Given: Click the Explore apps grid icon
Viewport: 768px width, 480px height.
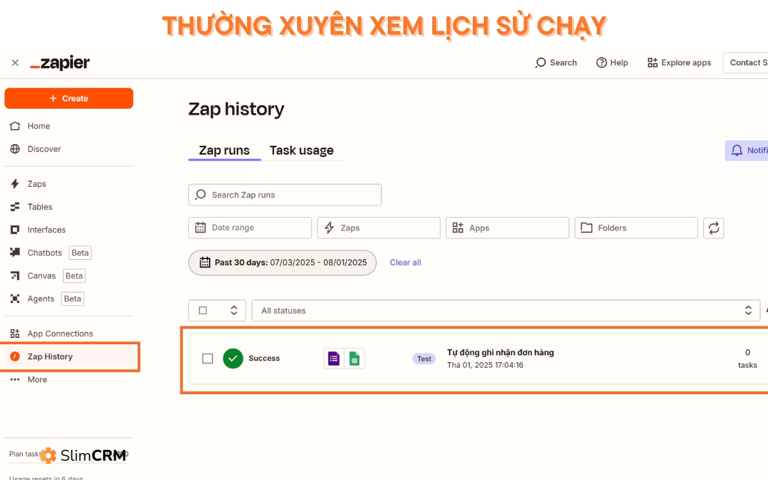Looking at the screenshot, I should 653,63.
